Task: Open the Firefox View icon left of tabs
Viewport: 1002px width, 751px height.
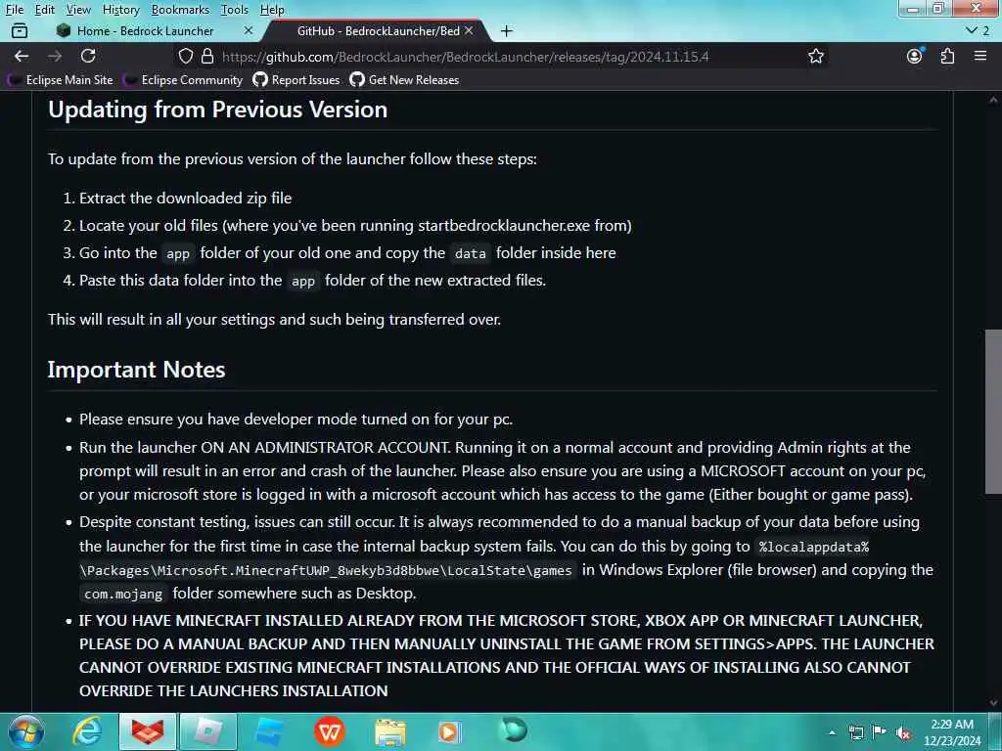Action: pyautogui.click(x=20, y=30)
